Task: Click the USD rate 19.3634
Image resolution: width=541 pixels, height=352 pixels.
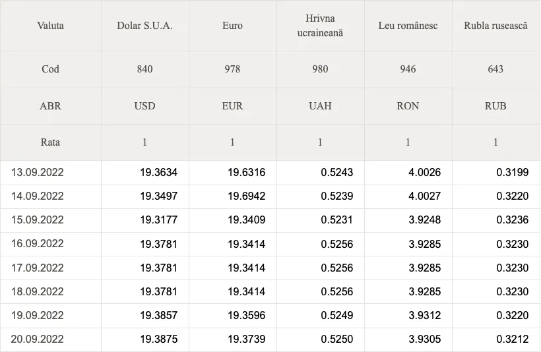Action: coord(159,172)
